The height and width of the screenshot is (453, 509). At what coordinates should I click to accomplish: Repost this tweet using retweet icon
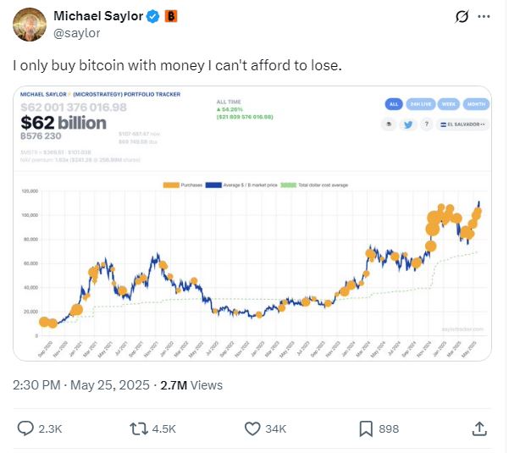(139, 428)
